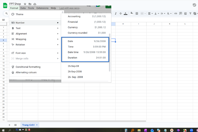Choose Conditional formatting
The width and height of the screenshot is (198, 132).
tap(35, 67)
